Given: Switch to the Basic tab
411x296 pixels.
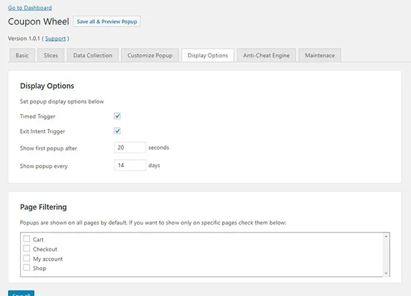Looking at the screenshot, I should point(22,55).
